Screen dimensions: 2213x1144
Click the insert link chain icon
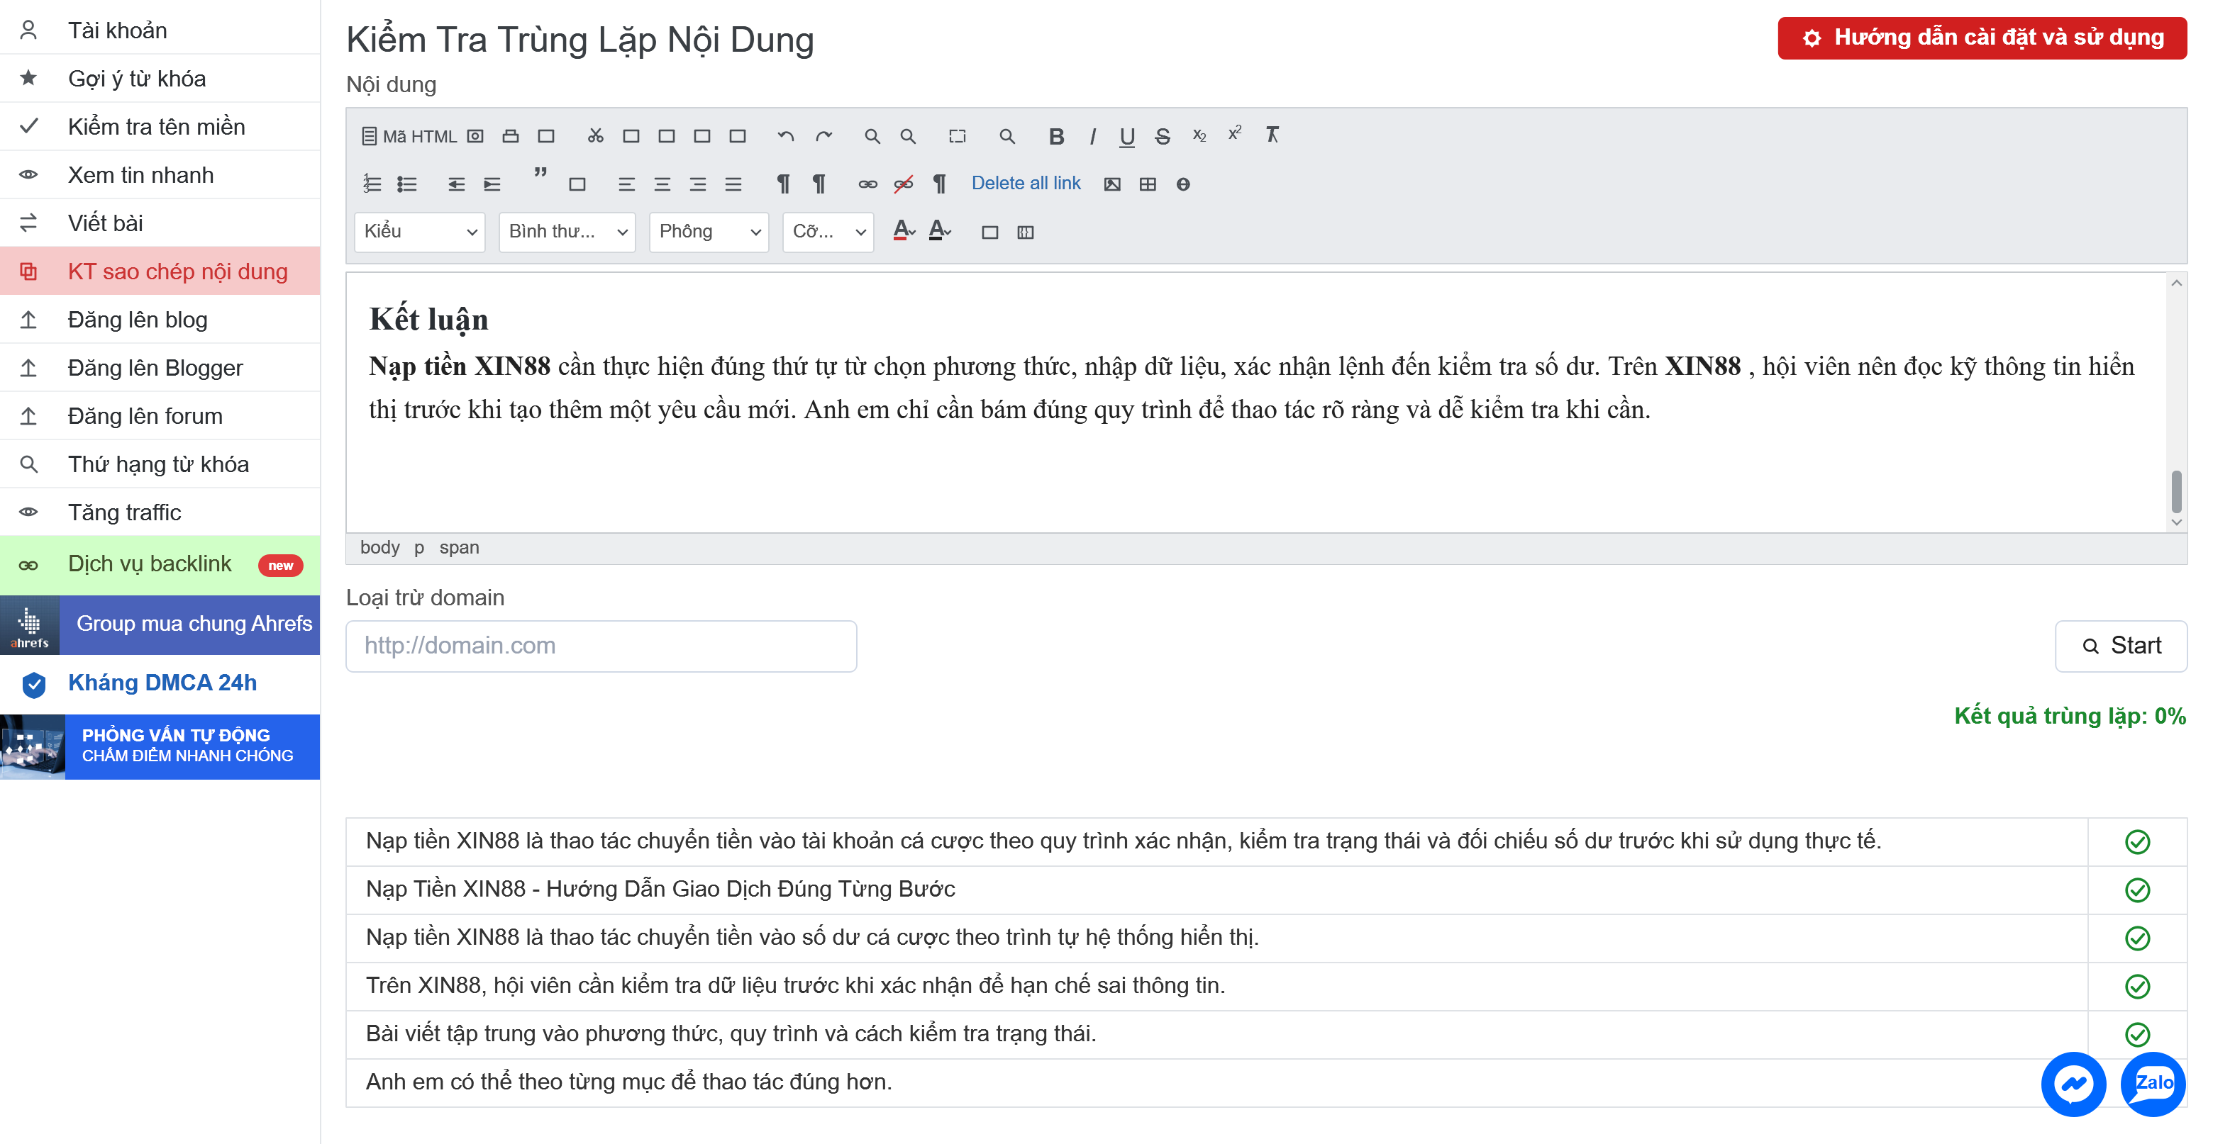pyautogui.click(x=867, y=184)
